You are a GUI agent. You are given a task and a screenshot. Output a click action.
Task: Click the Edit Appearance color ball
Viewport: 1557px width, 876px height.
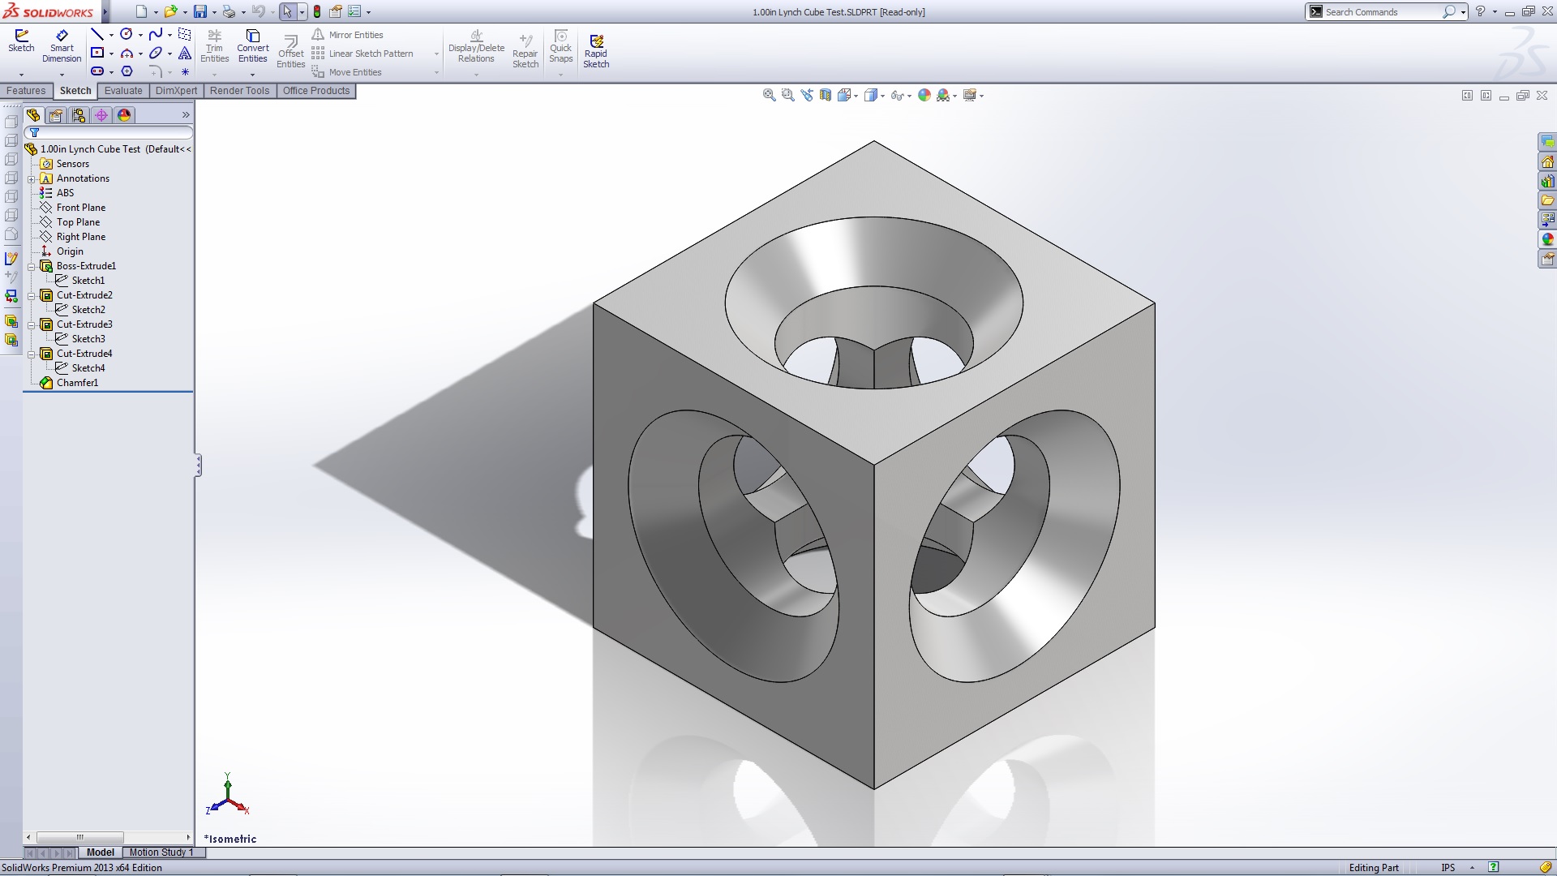click(x=924, y=96)
